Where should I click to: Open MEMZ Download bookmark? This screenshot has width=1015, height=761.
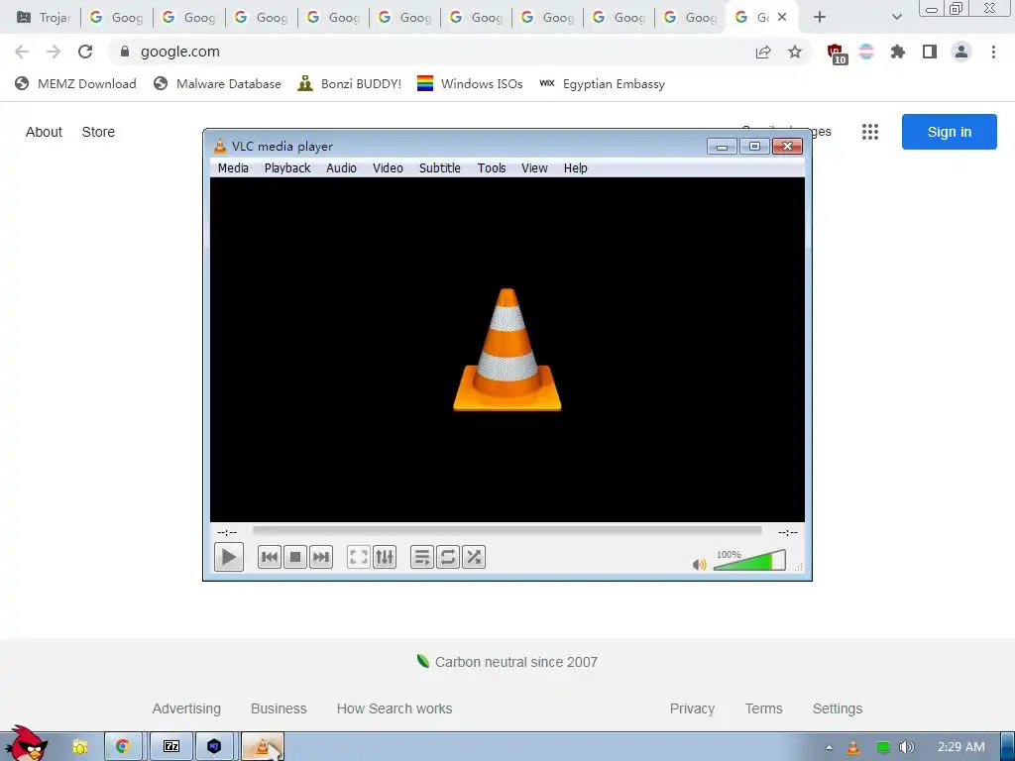tap(75, 84)
